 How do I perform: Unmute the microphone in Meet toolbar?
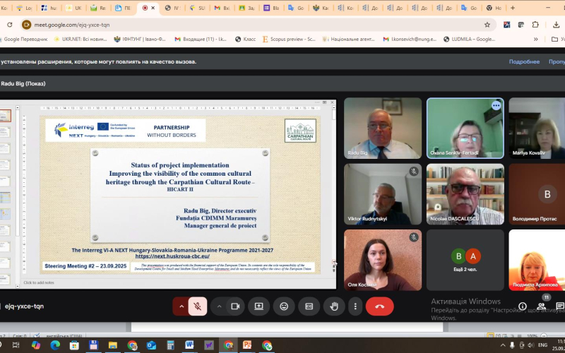198,306
